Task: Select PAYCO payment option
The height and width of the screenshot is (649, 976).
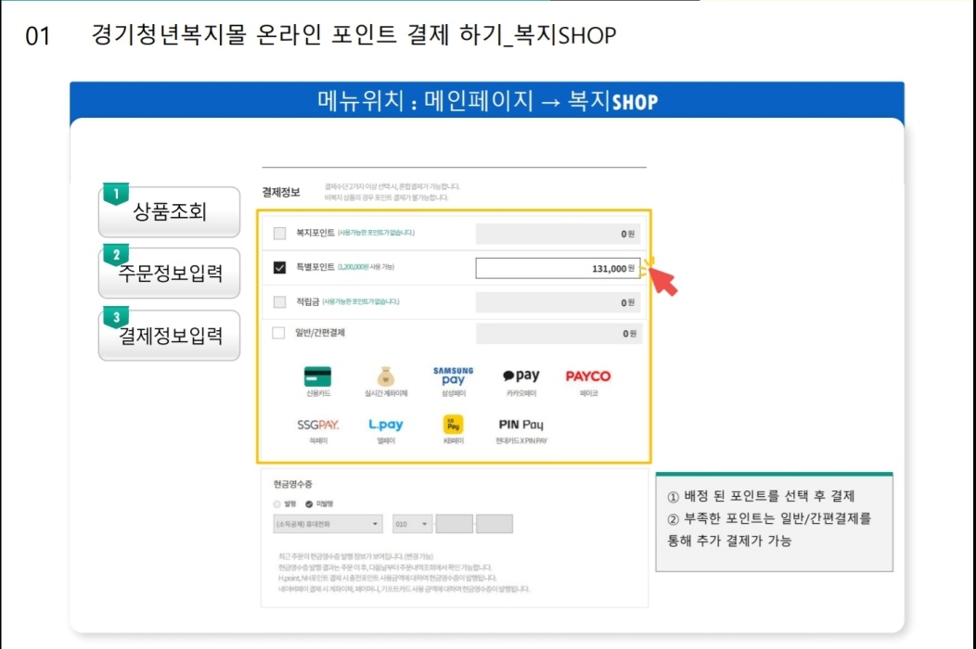Action: pos(588,375)
